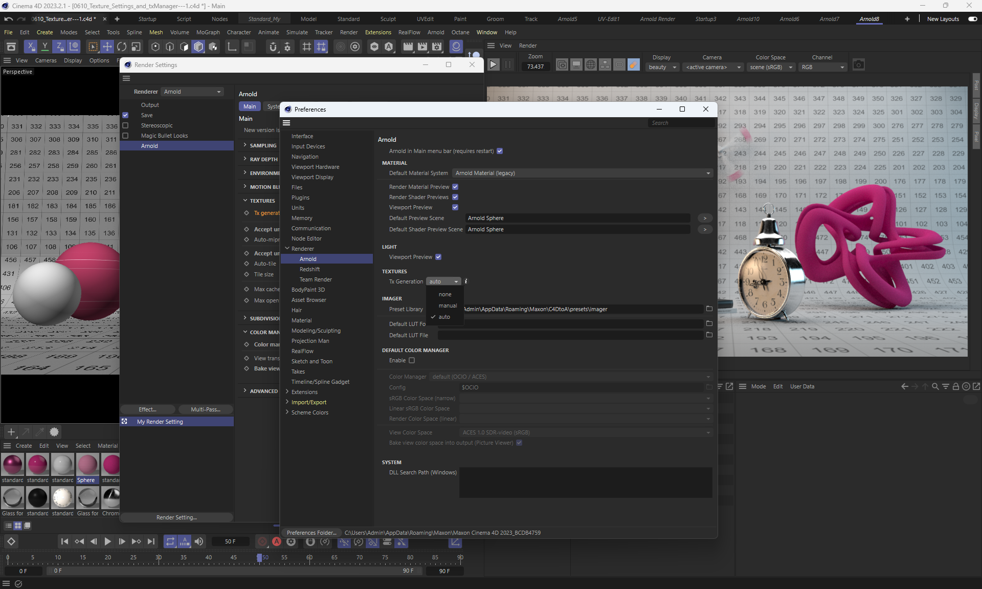Click the Preferences search field
The image size is (982, 589).
tap(680, 123)
